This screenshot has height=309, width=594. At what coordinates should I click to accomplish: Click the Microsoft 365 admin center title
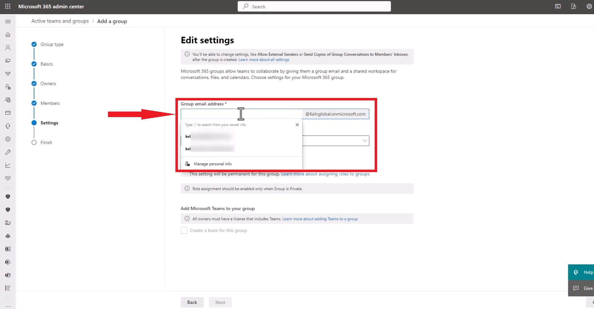point(51,6)
